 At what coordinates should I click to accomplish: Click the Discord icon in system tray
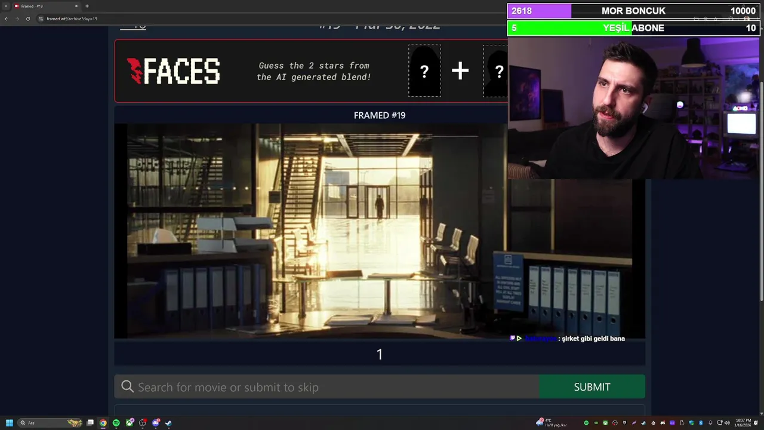click(663, 423)
